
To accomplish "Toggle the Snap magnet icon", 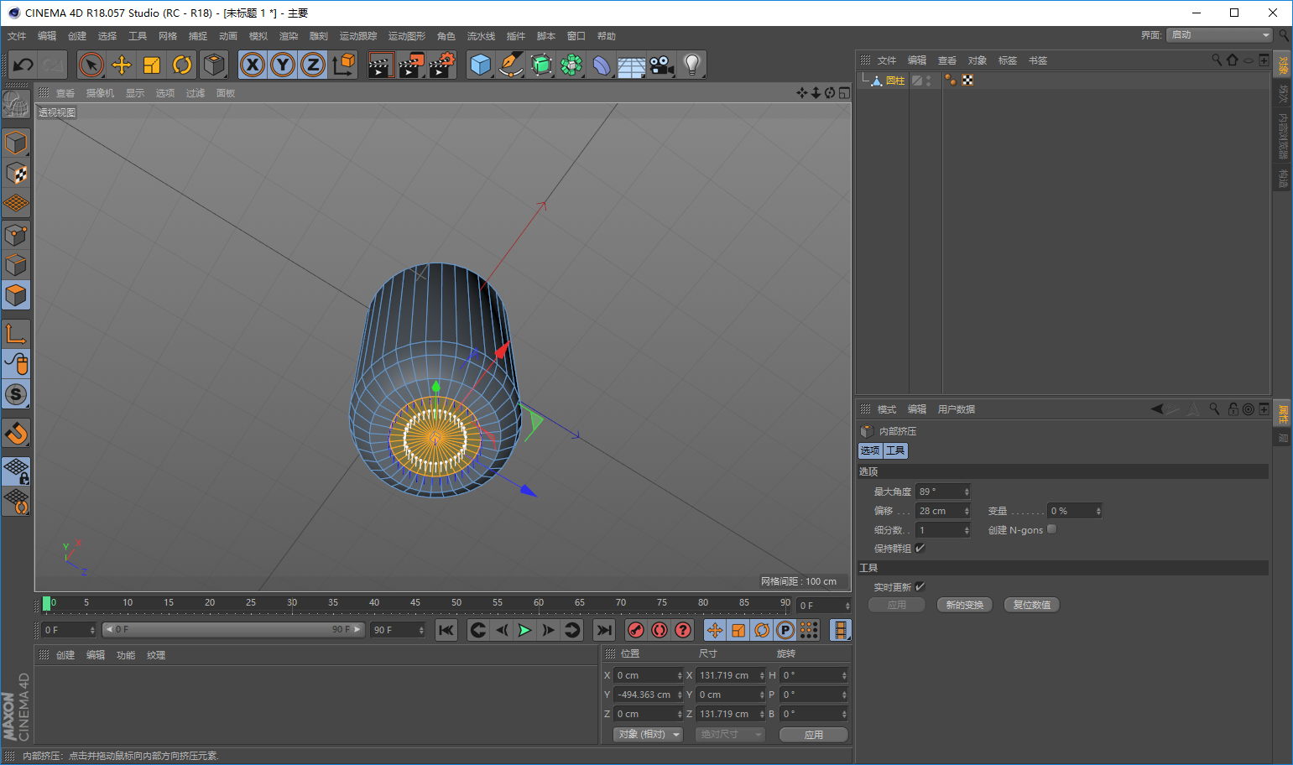I will (x=16, y=433).
